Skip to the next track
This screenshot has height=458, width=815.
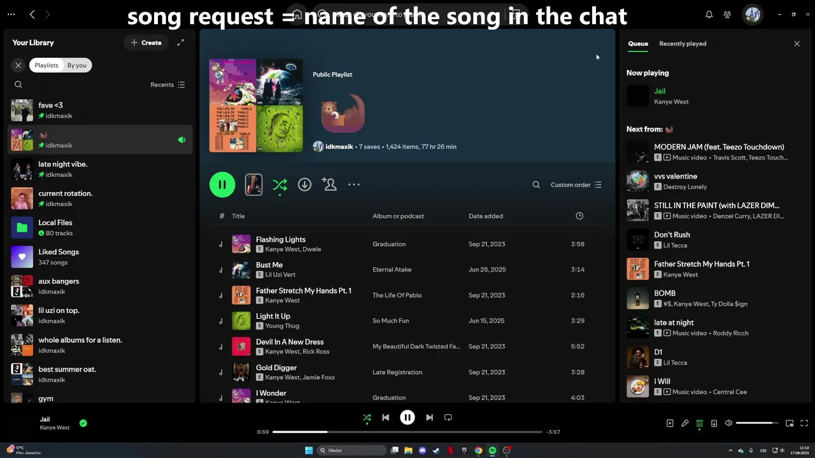click(x=429, y=417)
